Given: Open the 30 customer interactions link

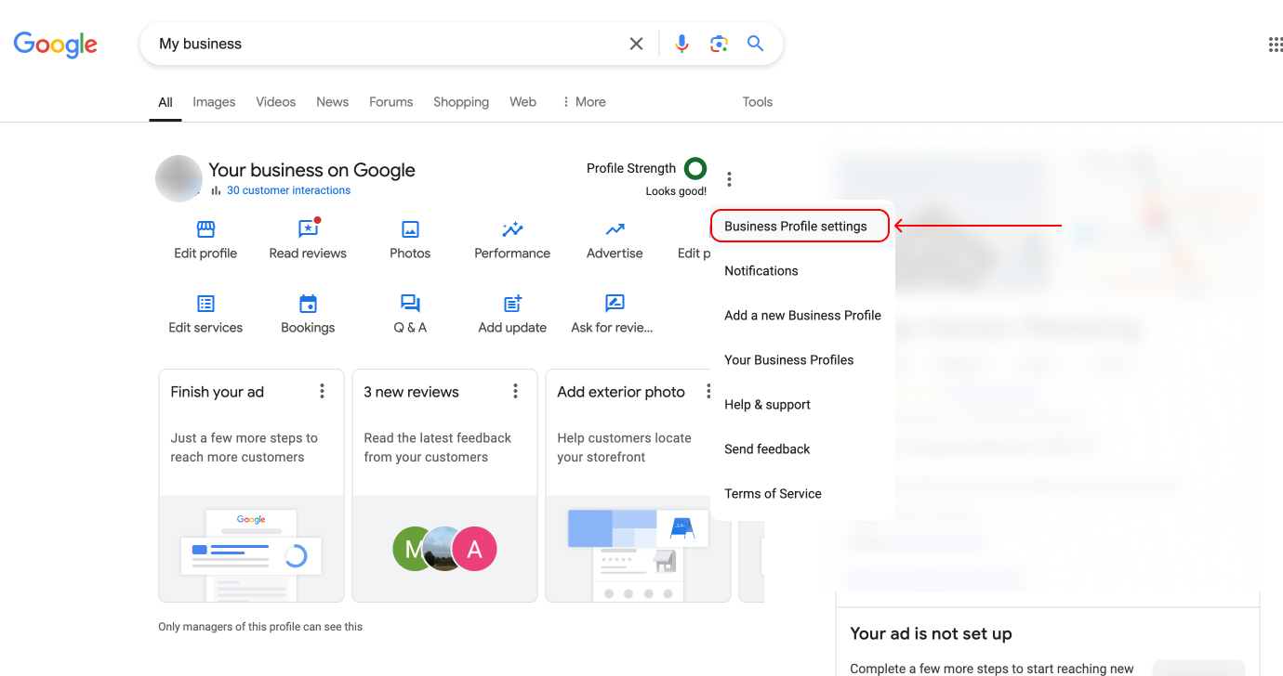Looking at the screenshot, I should (x=288, y=190).
